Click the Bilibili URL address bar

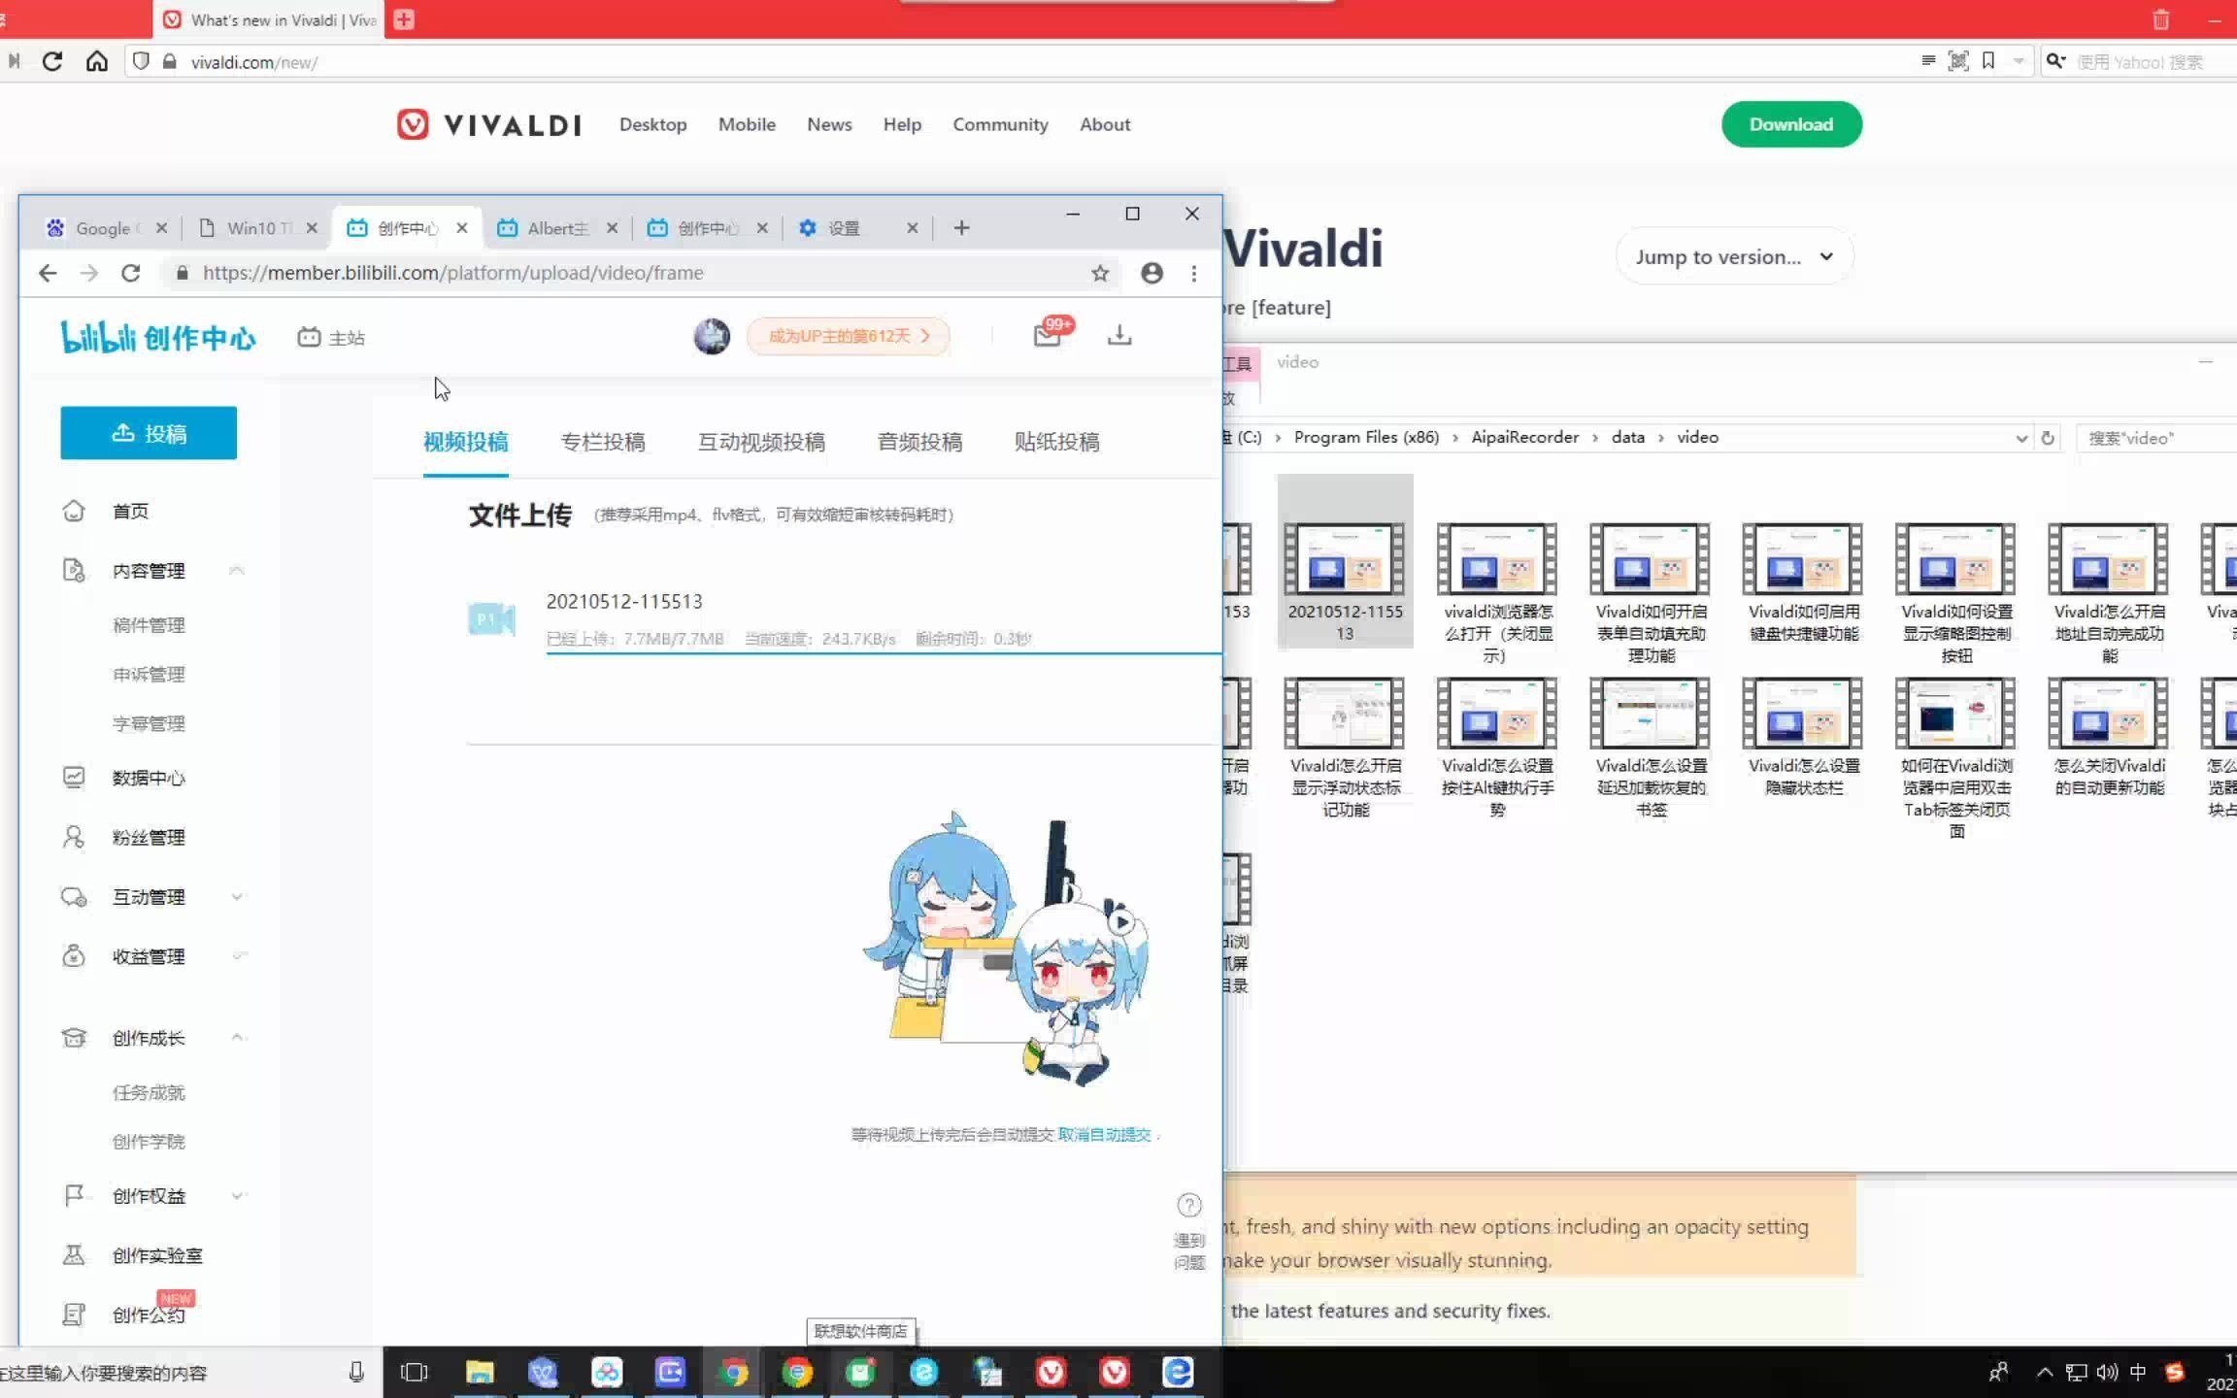coord(641,274)
